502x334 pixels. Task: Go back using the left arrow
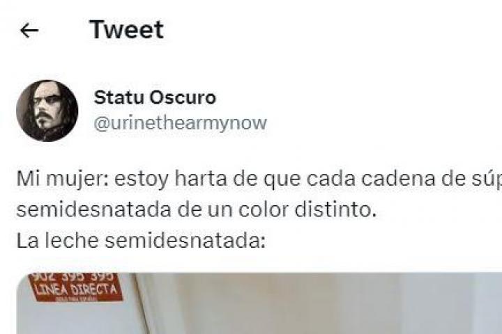29,31
